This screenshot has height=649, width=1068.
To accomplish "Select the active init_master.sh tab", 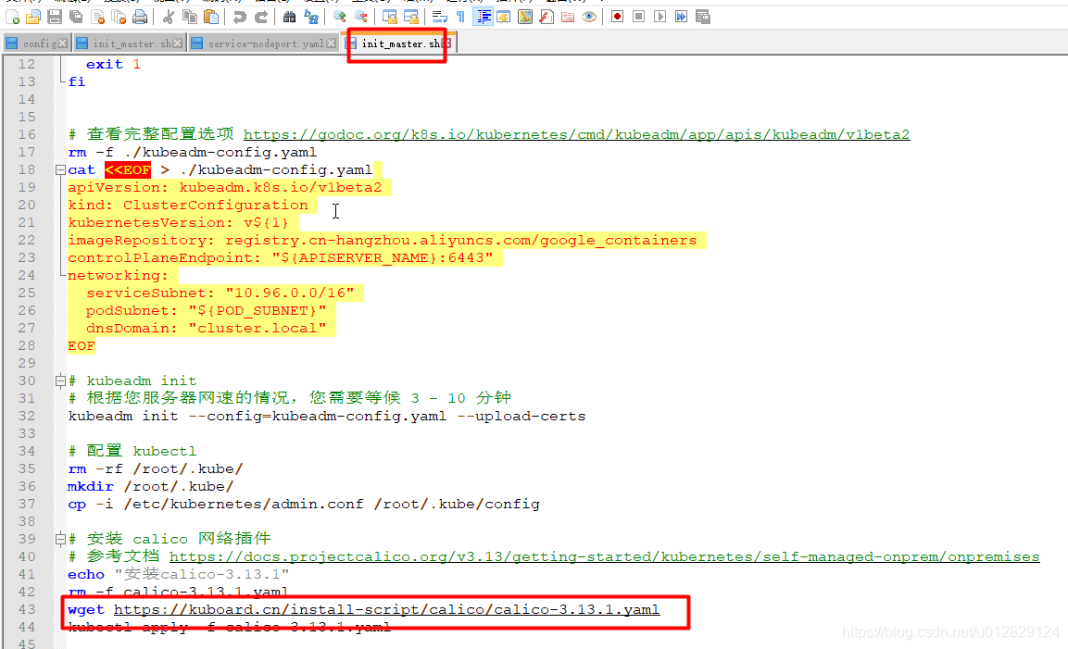I will pyautogui.click(x=401, y=44).
